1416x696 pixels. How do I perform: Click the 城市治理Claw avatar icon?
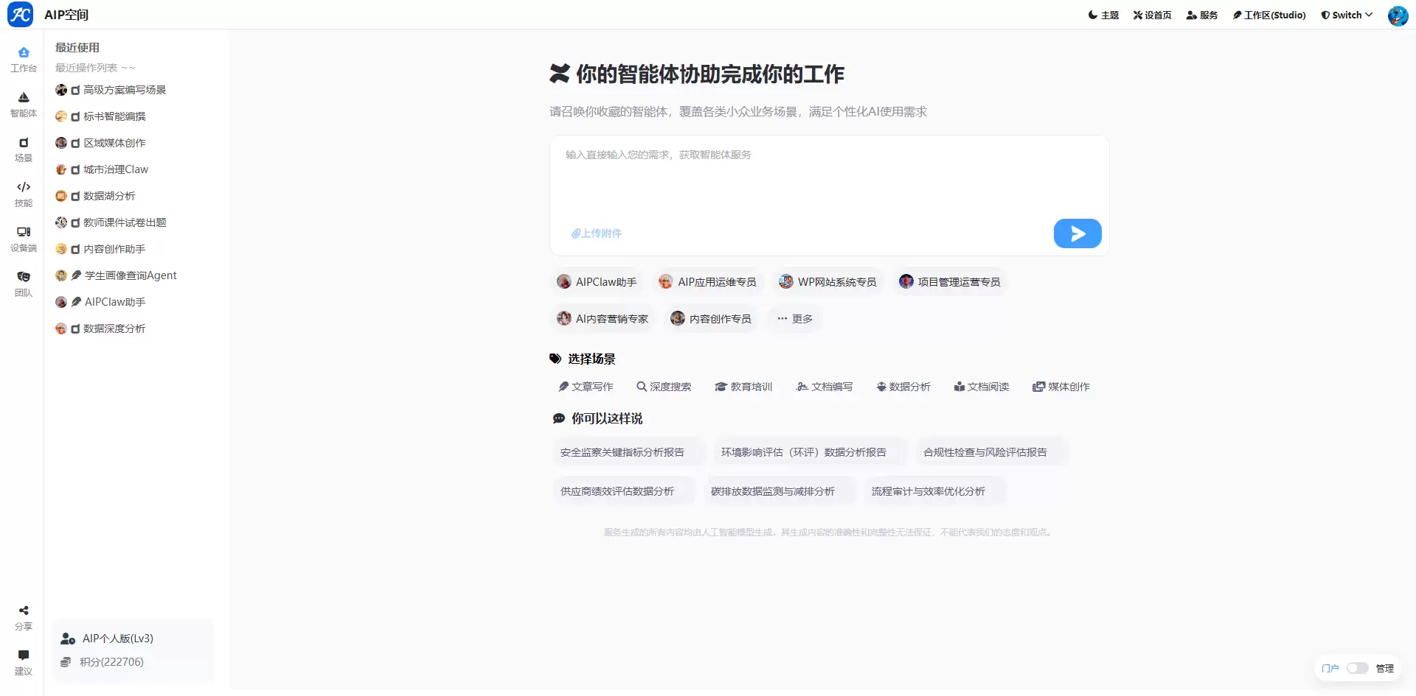[x=61, y=169]
